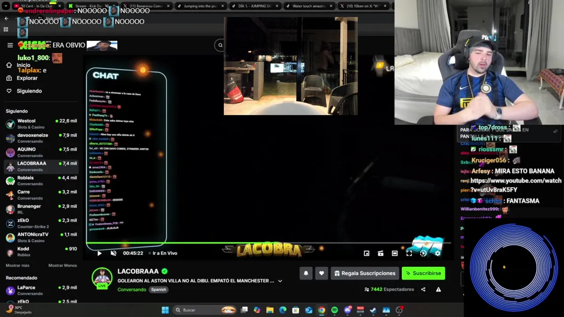
Task: Toggle notifications bell for LACOBRAAA
Action: [306, 273]
